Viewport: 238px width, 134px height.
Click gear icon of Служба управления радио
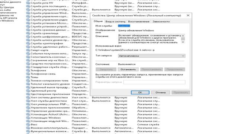click(x=28, y=20)
